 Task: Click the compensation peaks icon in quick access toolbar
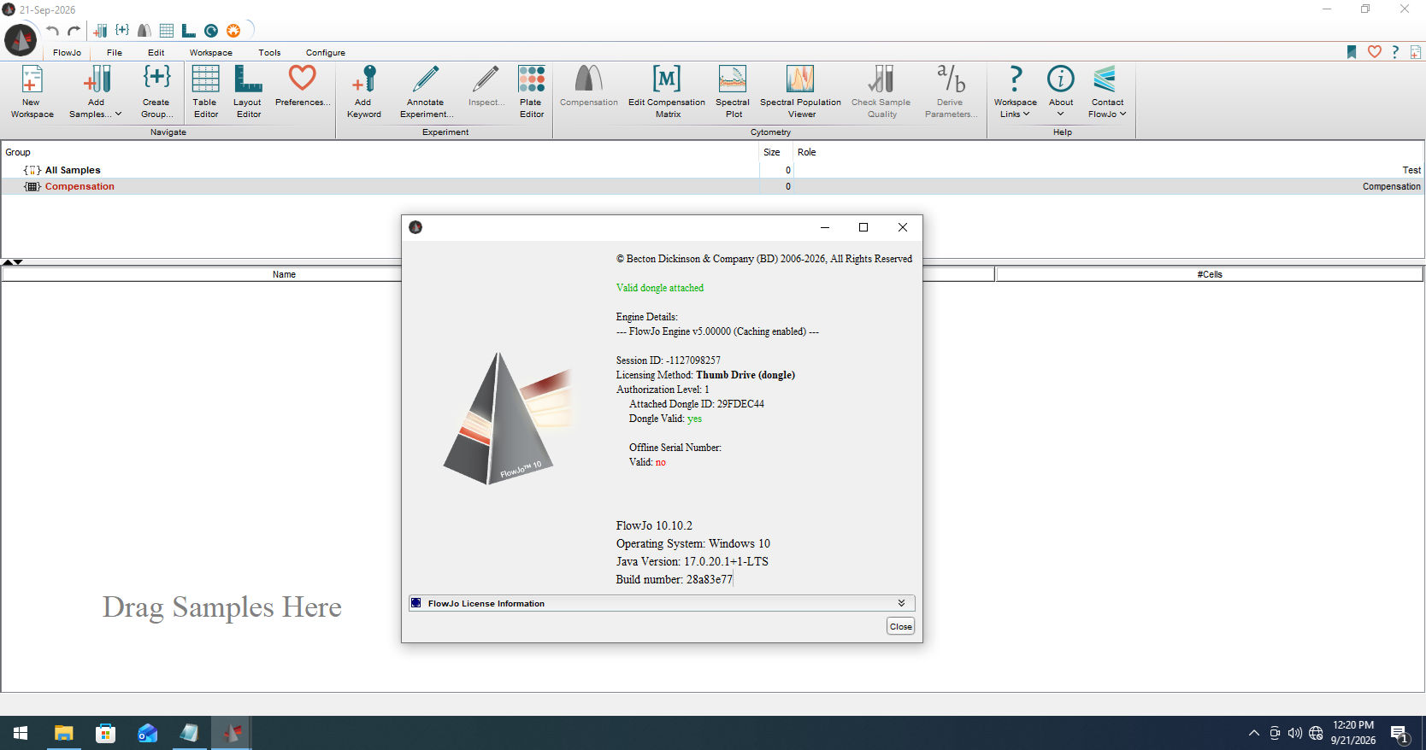pos(144,31)
